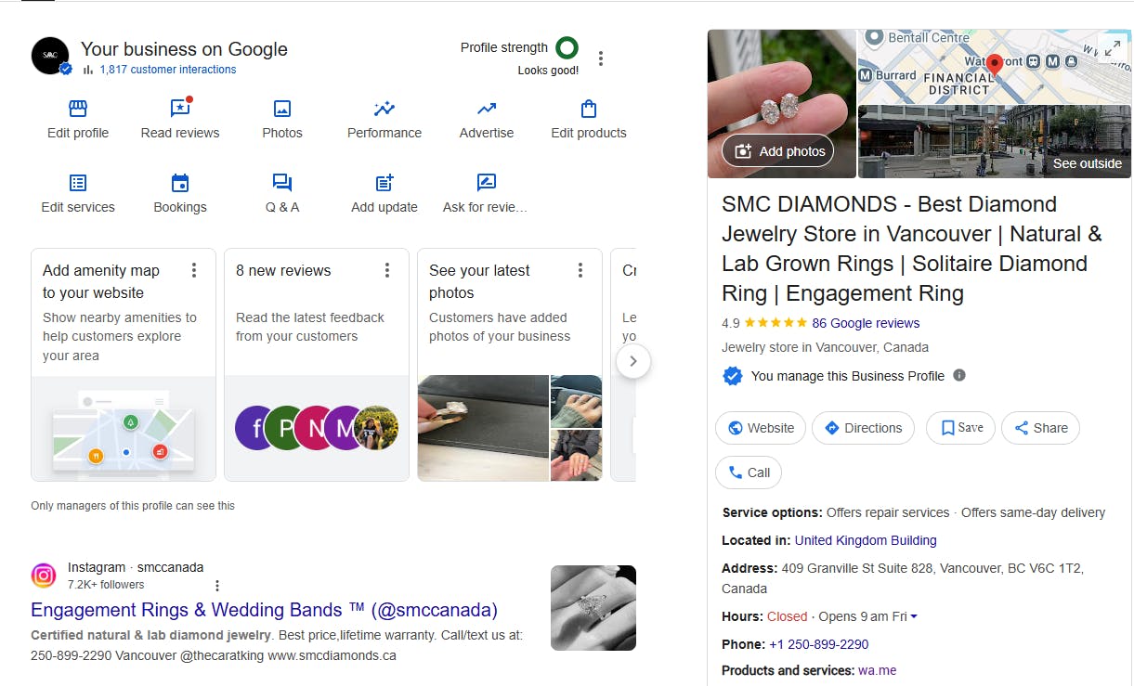1134x686 pixels.
Task: Open Read reviews star icon
Action: coord(180,110)
